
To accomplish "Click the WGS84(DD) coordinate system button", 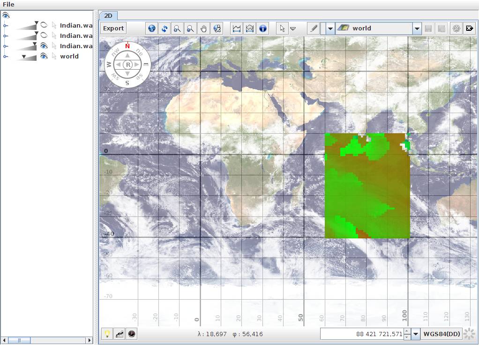I will click(x=442, y=334).
